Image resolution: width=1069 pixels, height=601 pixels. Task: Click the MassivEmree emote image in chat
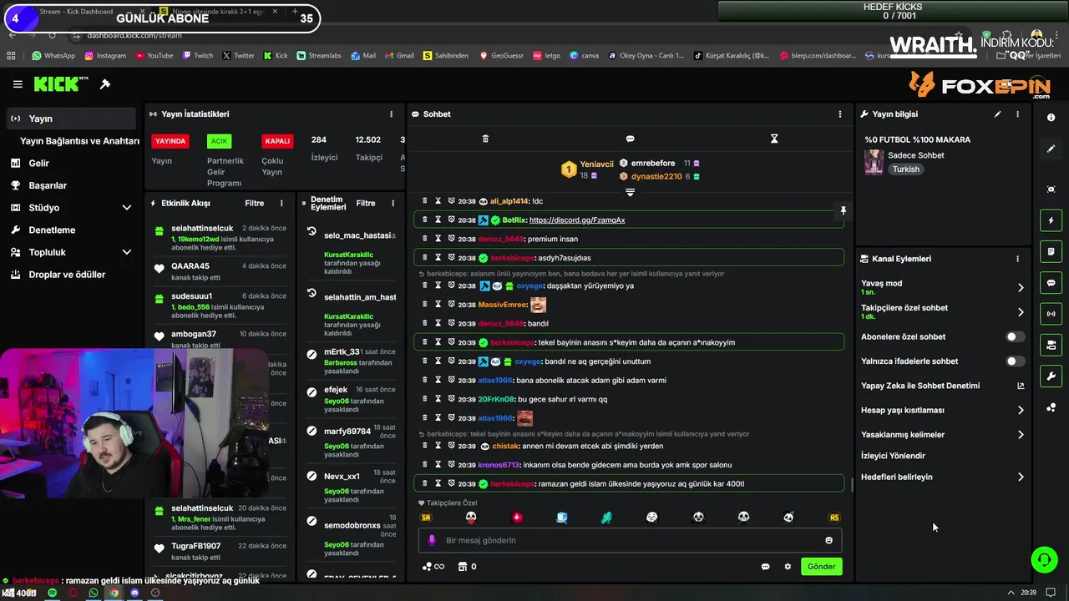(538, 305)
